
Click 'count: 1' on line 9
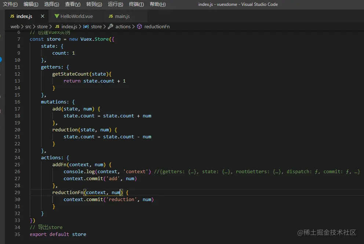[x=63, y=53]
